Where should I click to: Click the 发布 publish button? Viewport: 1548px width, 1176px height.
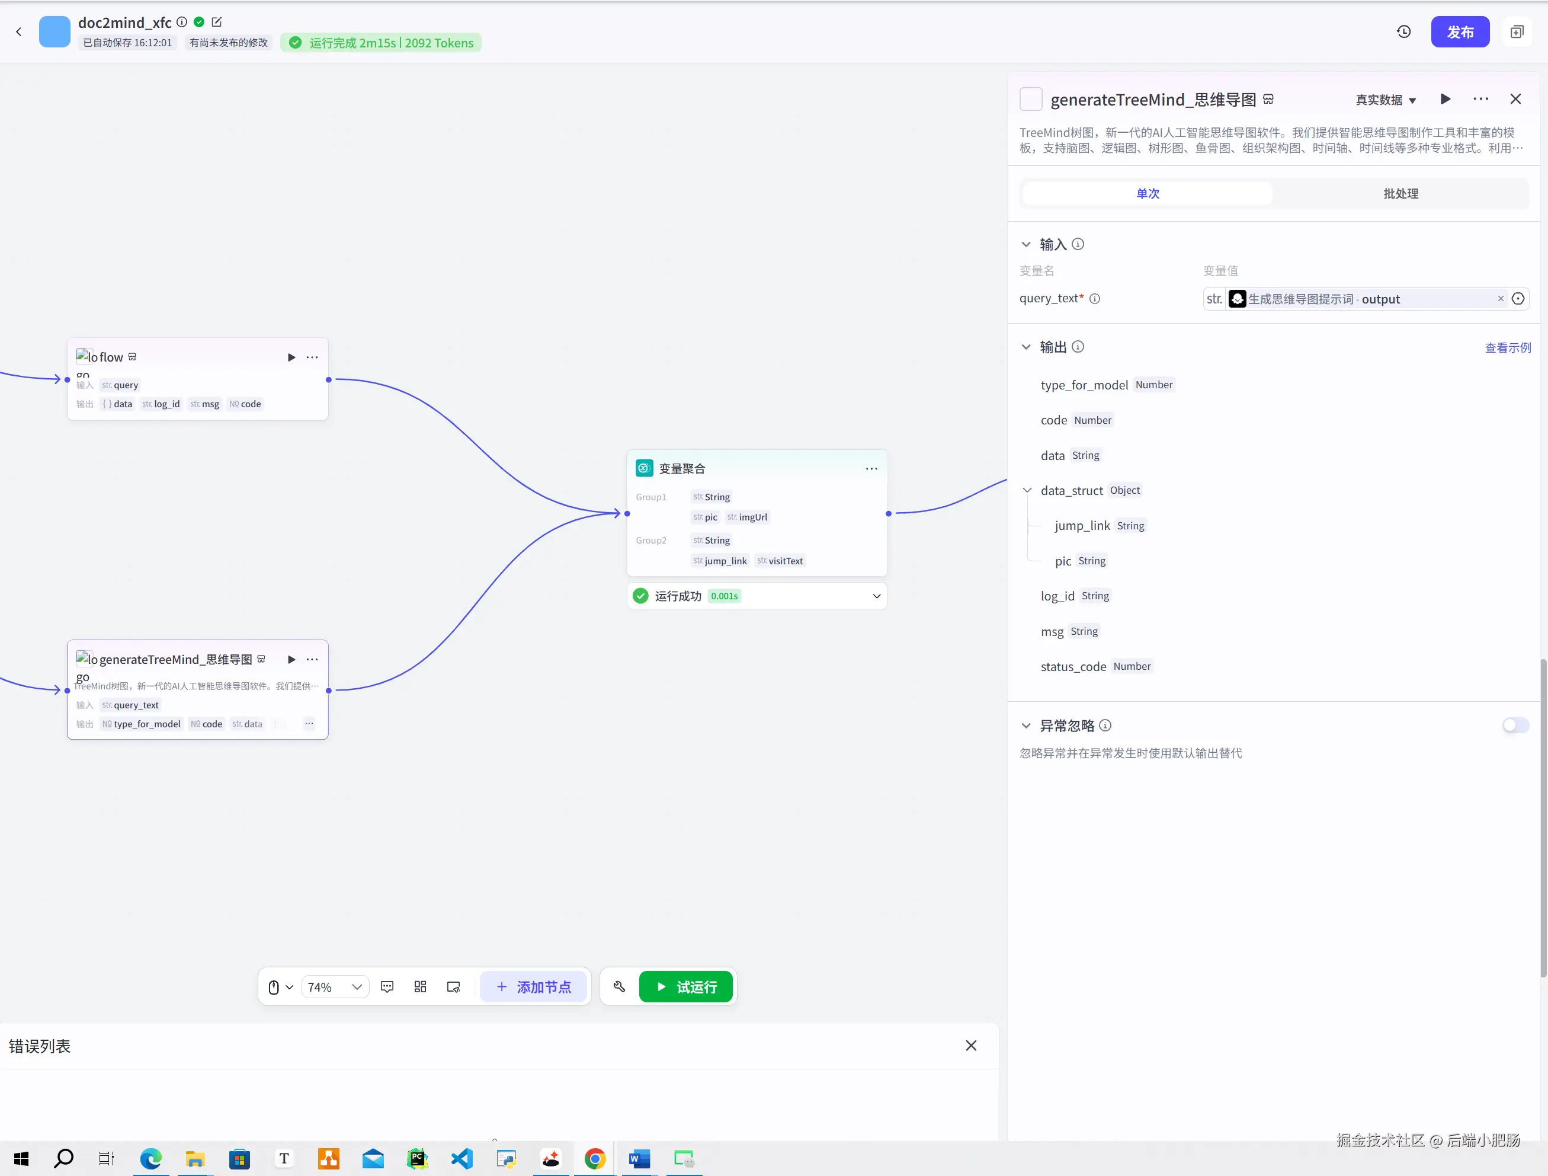[x=1459, y=31]
